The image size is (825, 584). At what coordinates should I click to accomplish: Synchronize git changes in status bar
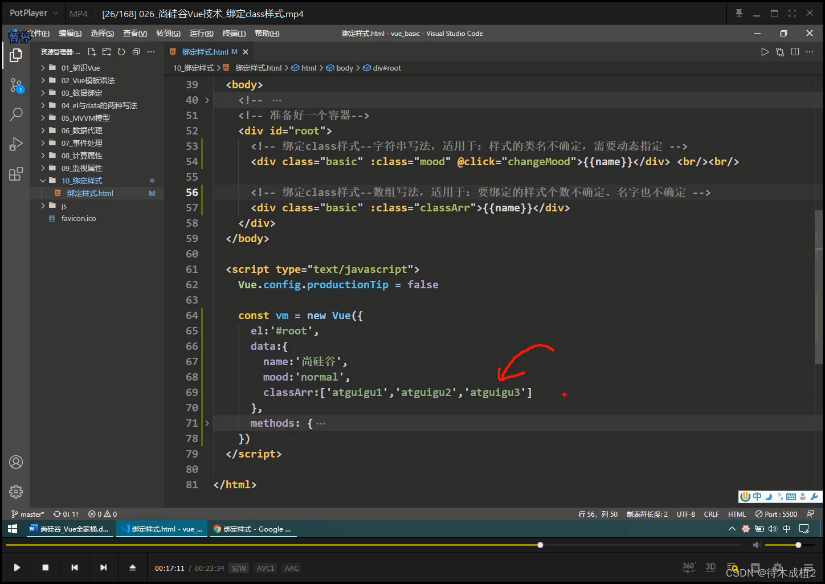(66, 514)
